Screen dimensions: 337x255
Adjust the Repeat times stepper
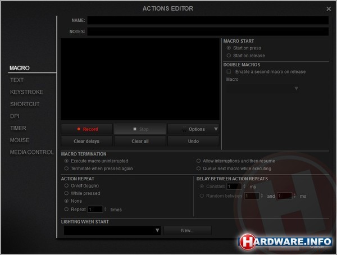point(105,209)
